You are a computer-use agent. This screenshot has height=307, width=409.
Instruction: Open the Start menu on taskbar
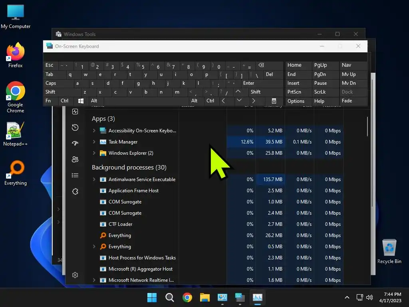[x=152, y=297]
